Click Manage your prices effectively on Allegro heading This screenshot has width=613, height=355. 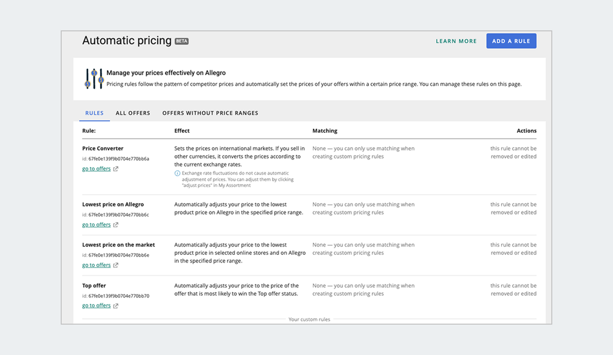[166, 73]
